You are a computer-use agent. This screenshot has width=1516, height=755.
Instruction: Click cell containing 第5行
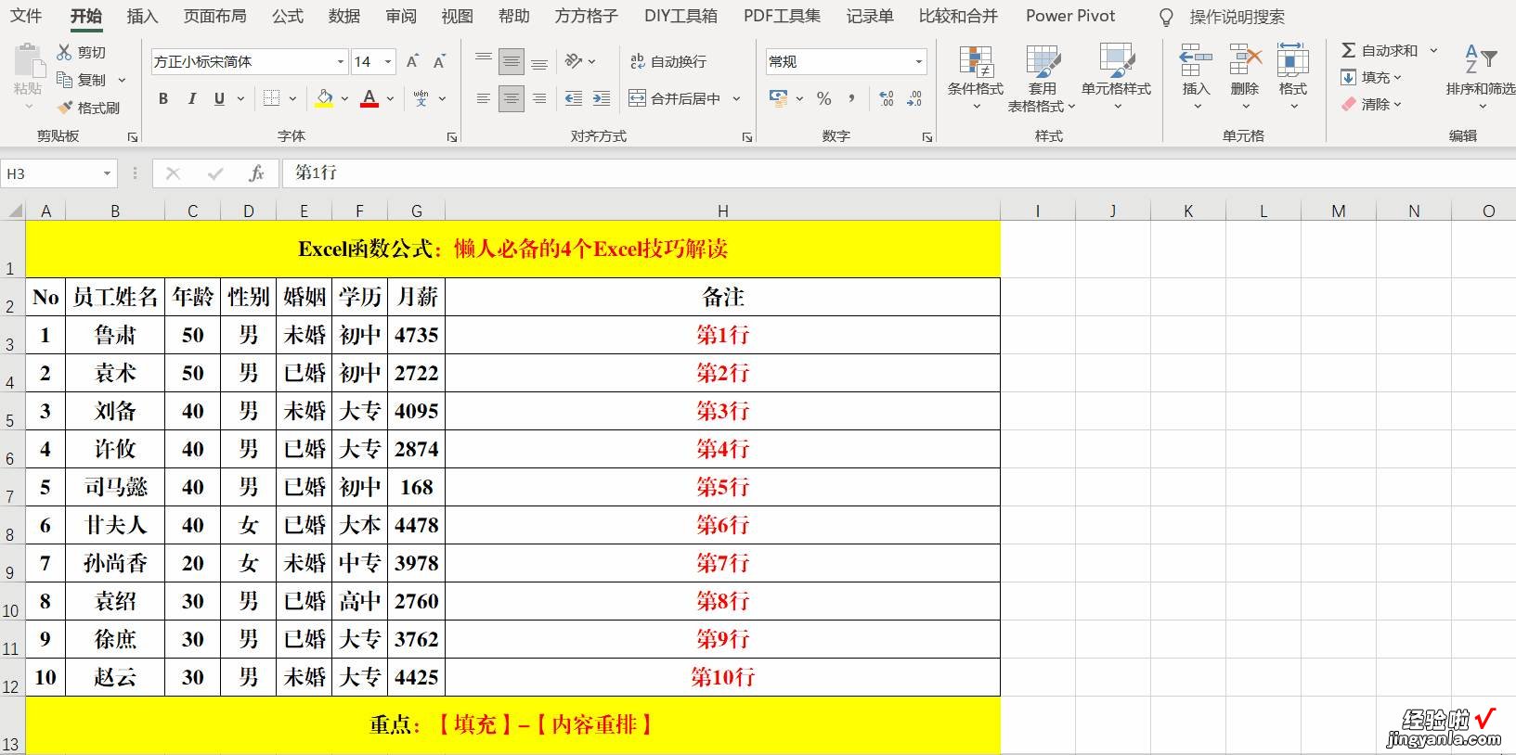[x=722, y=487]
